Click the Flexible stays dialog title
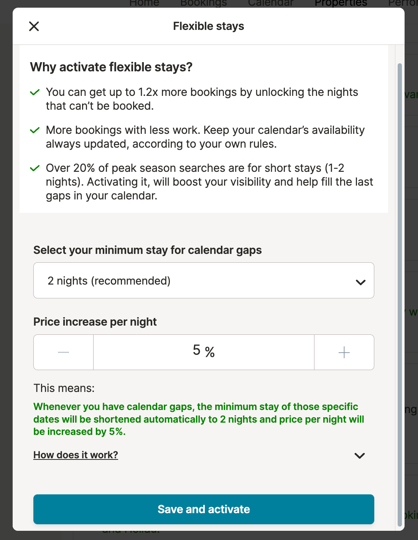418x540 pixels. (x=209, y=26)
